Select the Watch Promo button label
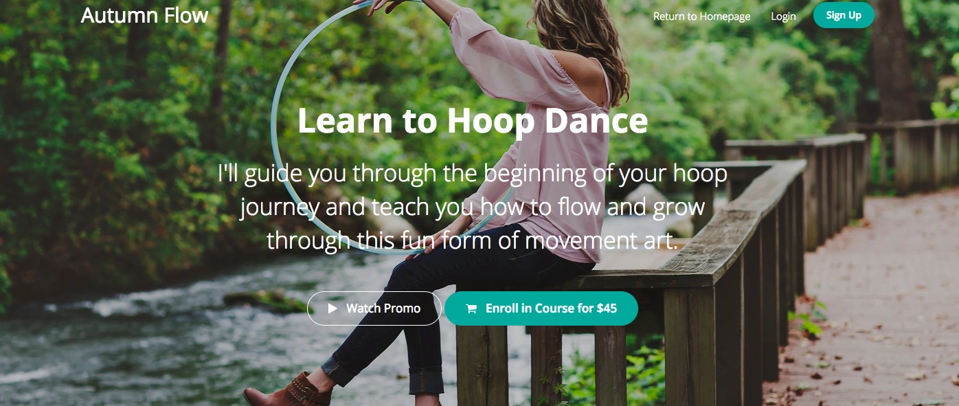The height and width of the screenshot is (406, 959). pyautogui.click(x=383, y=308)
